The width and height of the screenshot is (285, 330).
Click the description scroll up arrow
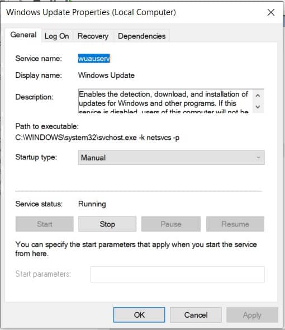pos(258,96)
